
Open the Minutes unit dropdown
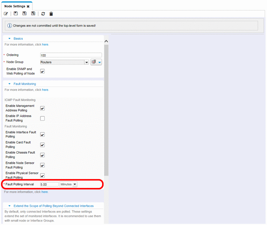point(74,184)
